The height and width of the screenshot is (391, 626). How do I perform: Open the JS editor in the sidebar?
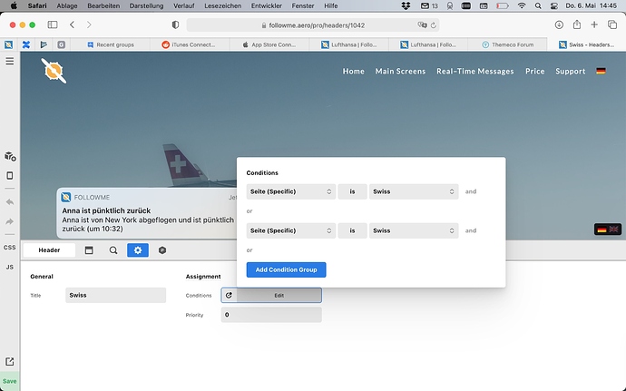tap(10, 268)
